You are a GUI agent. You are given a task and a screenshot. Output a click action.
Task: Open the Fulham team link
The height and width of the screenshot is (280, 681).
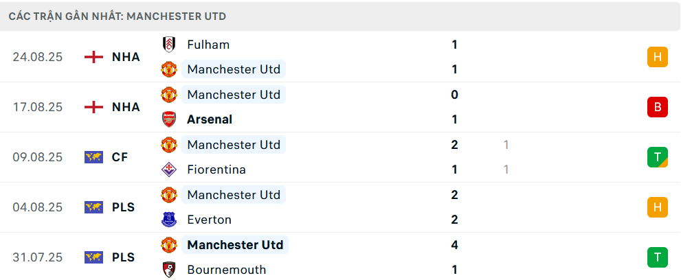[x=208, y=45]
